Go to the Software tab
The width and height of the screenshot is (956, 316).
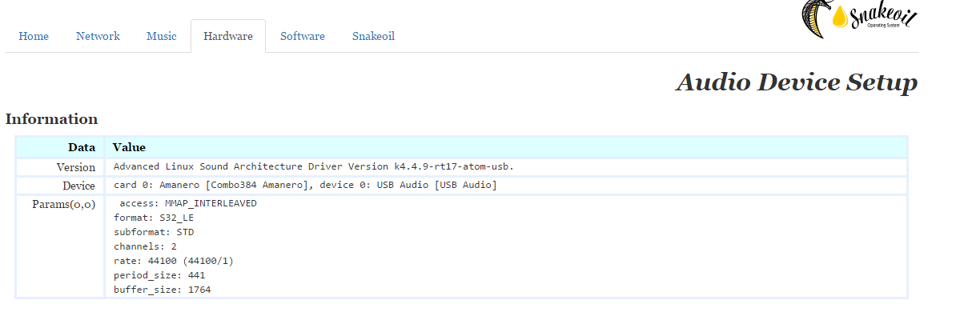[x=303, y=36]
